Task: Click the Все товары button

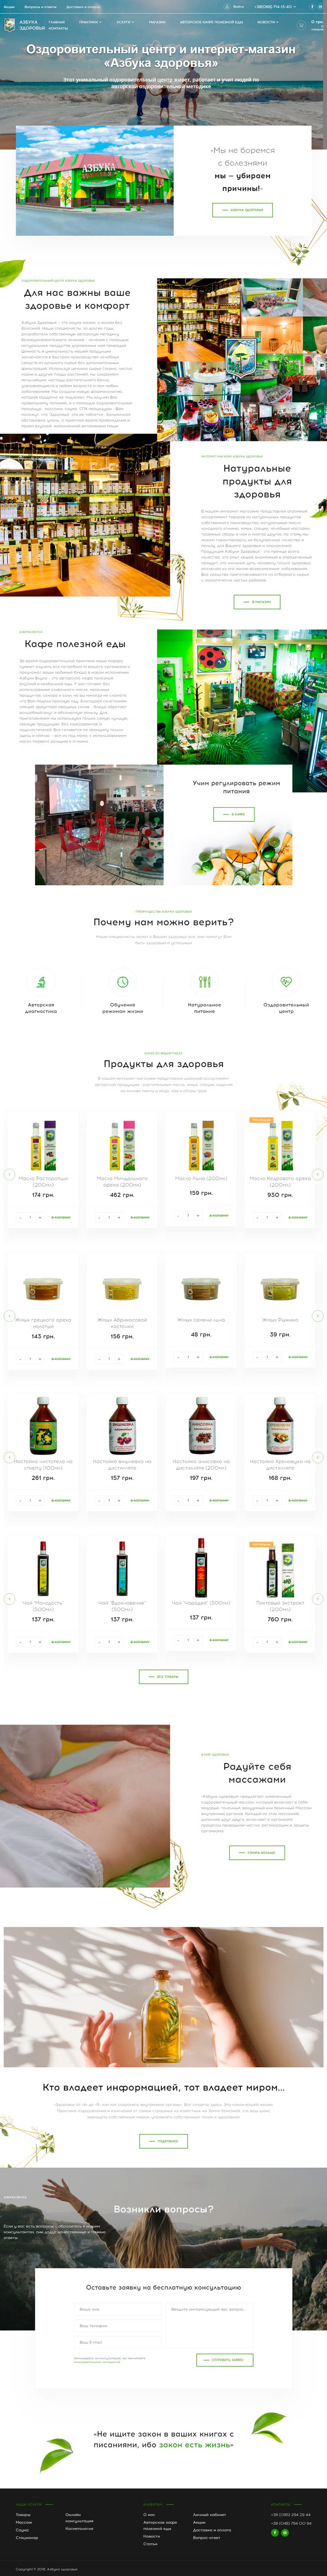Action: [163, 1676]
